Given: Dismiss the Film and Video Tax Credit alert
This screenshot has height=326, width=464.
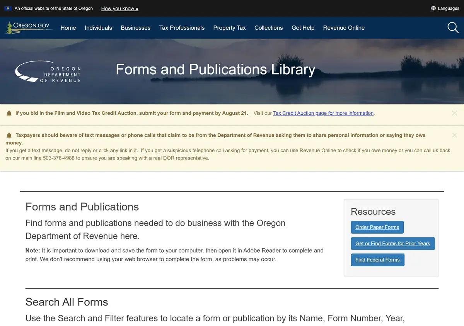Looking at the screenshot, I should tap(454, 113).
